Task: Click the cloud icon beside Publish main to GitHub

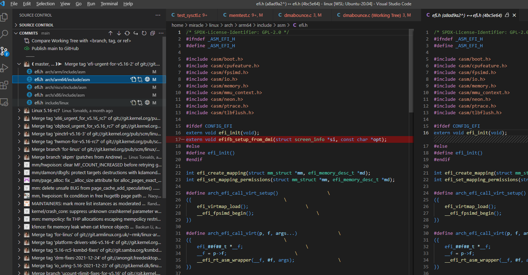Action: coord(27,49)
